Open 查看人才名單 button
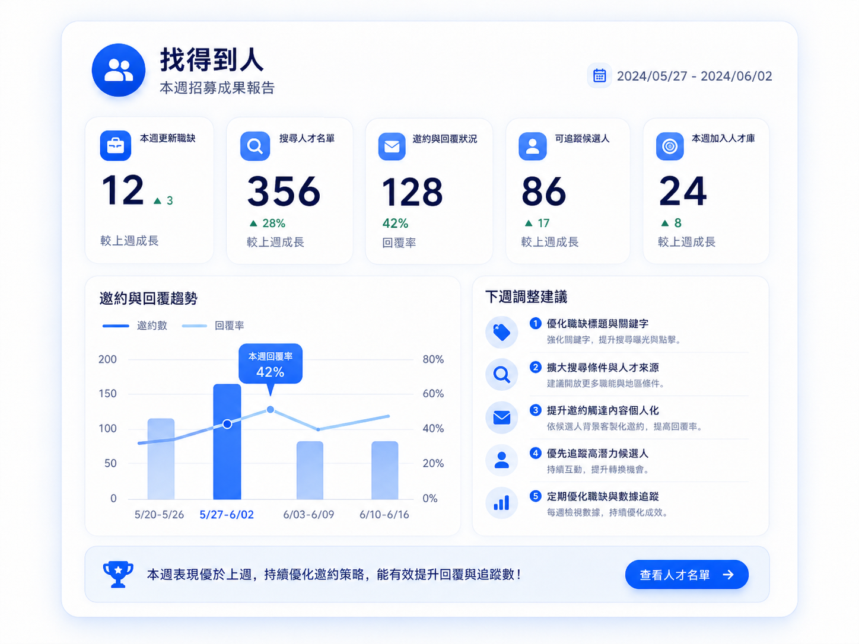Viewport: 859px width, 644px height. pos(686,575)
